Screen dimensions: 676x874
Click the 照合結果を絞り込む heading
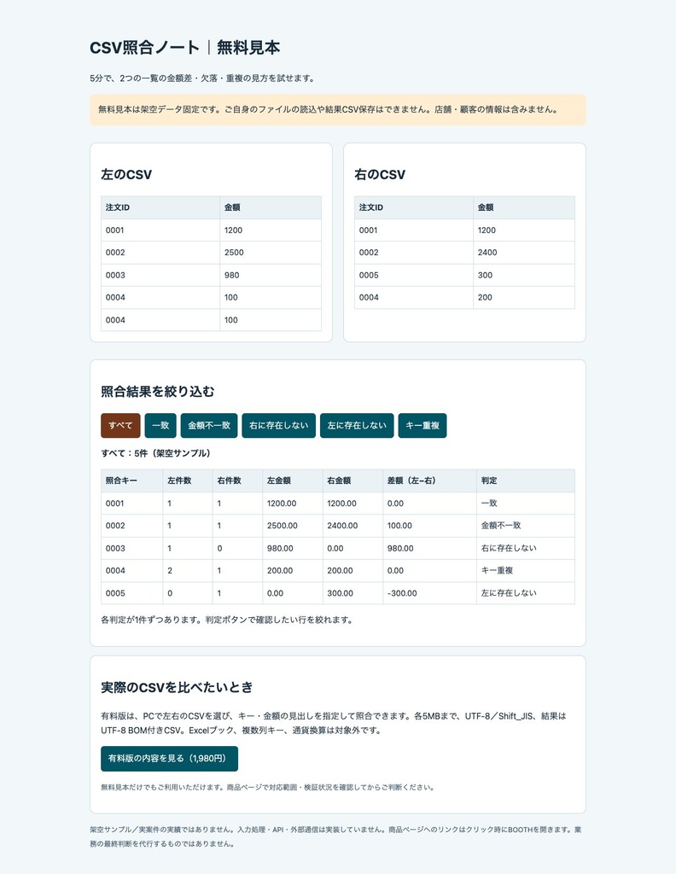click(158, 391)
